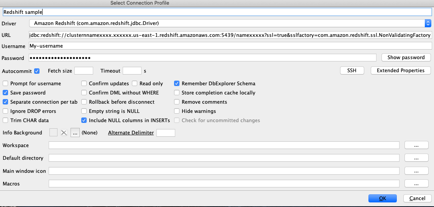The height and width of the screenshot is (207, 434).
Task: Browse for Main window icon
Action: tap(416, 171)
